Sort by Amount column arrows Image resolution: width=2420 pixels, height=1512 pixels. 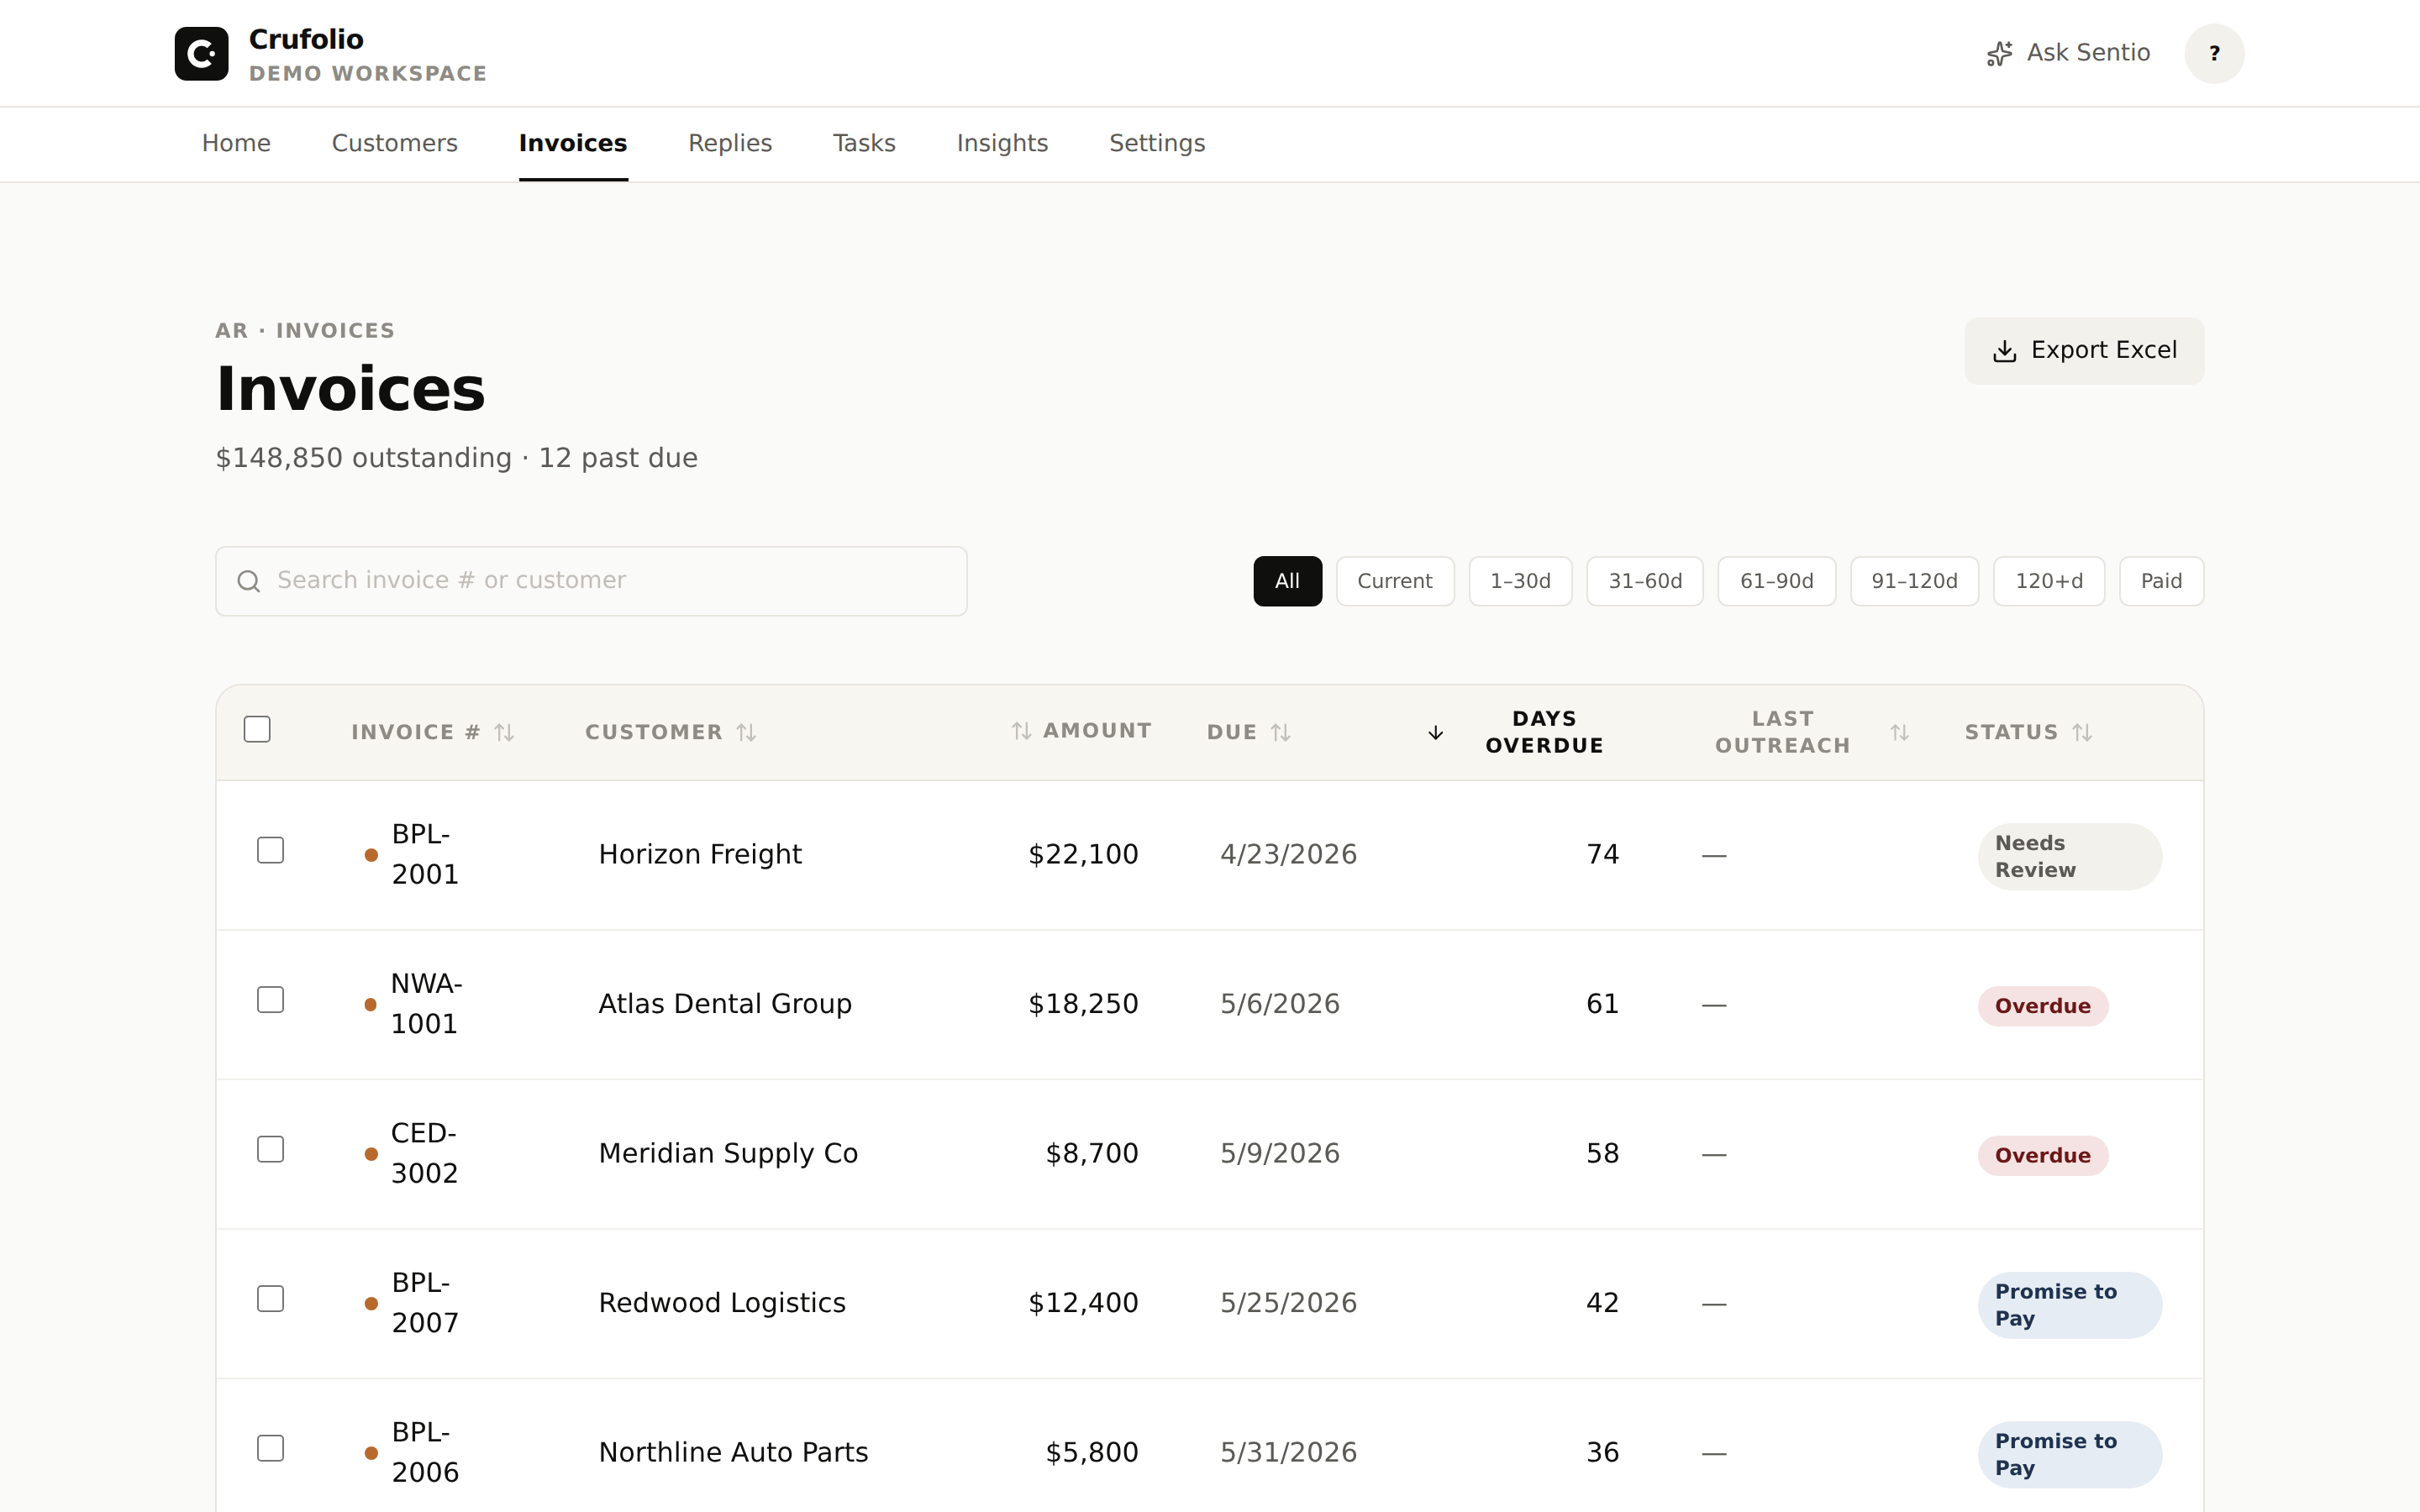pos(1021,731)
